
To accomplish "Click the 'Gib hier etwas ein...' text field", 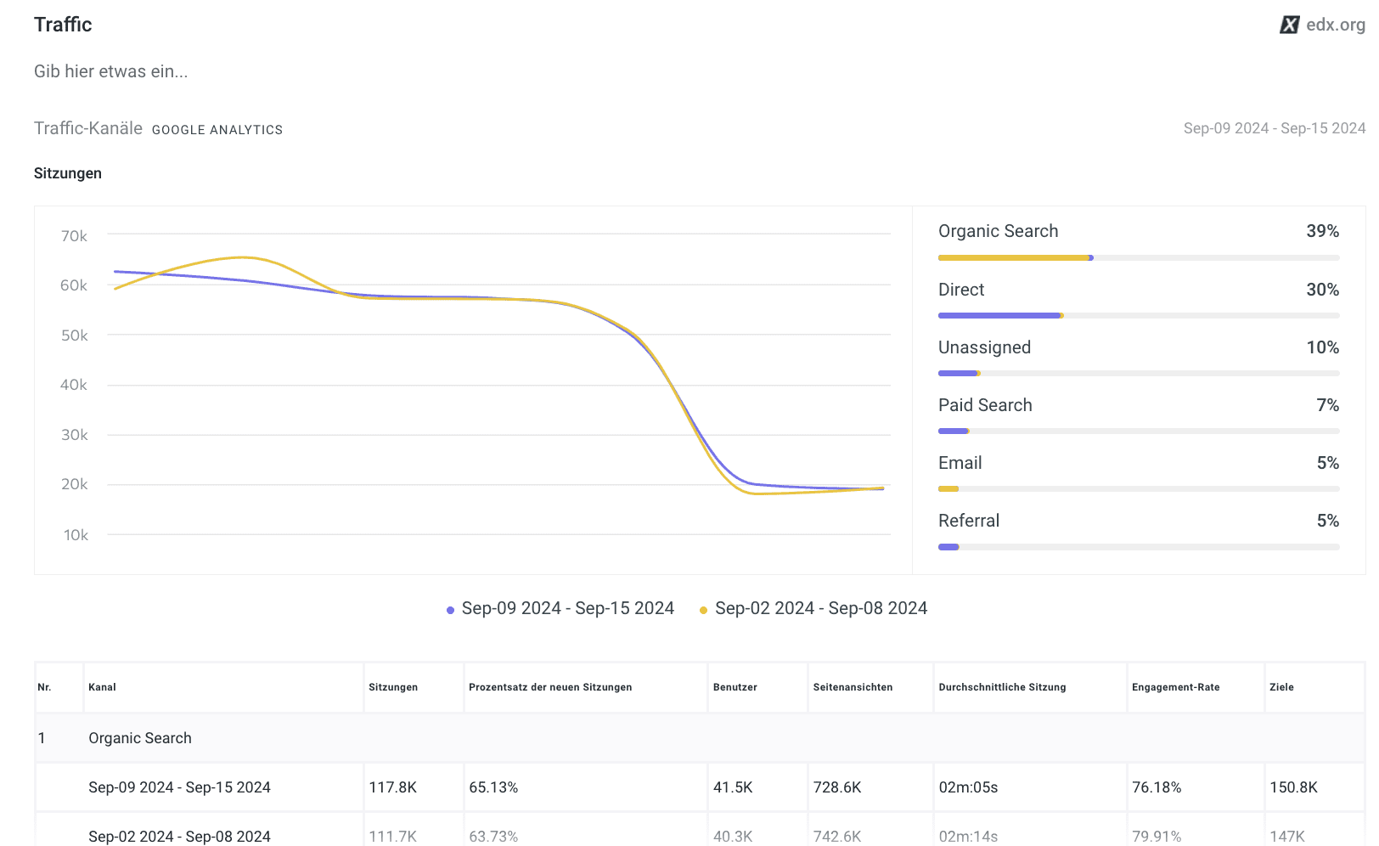I will coord(111,71).
